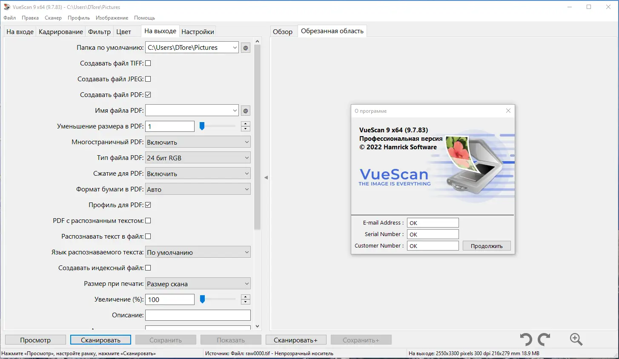
Task: Open the Профиль menu
Action: [79, 18]
